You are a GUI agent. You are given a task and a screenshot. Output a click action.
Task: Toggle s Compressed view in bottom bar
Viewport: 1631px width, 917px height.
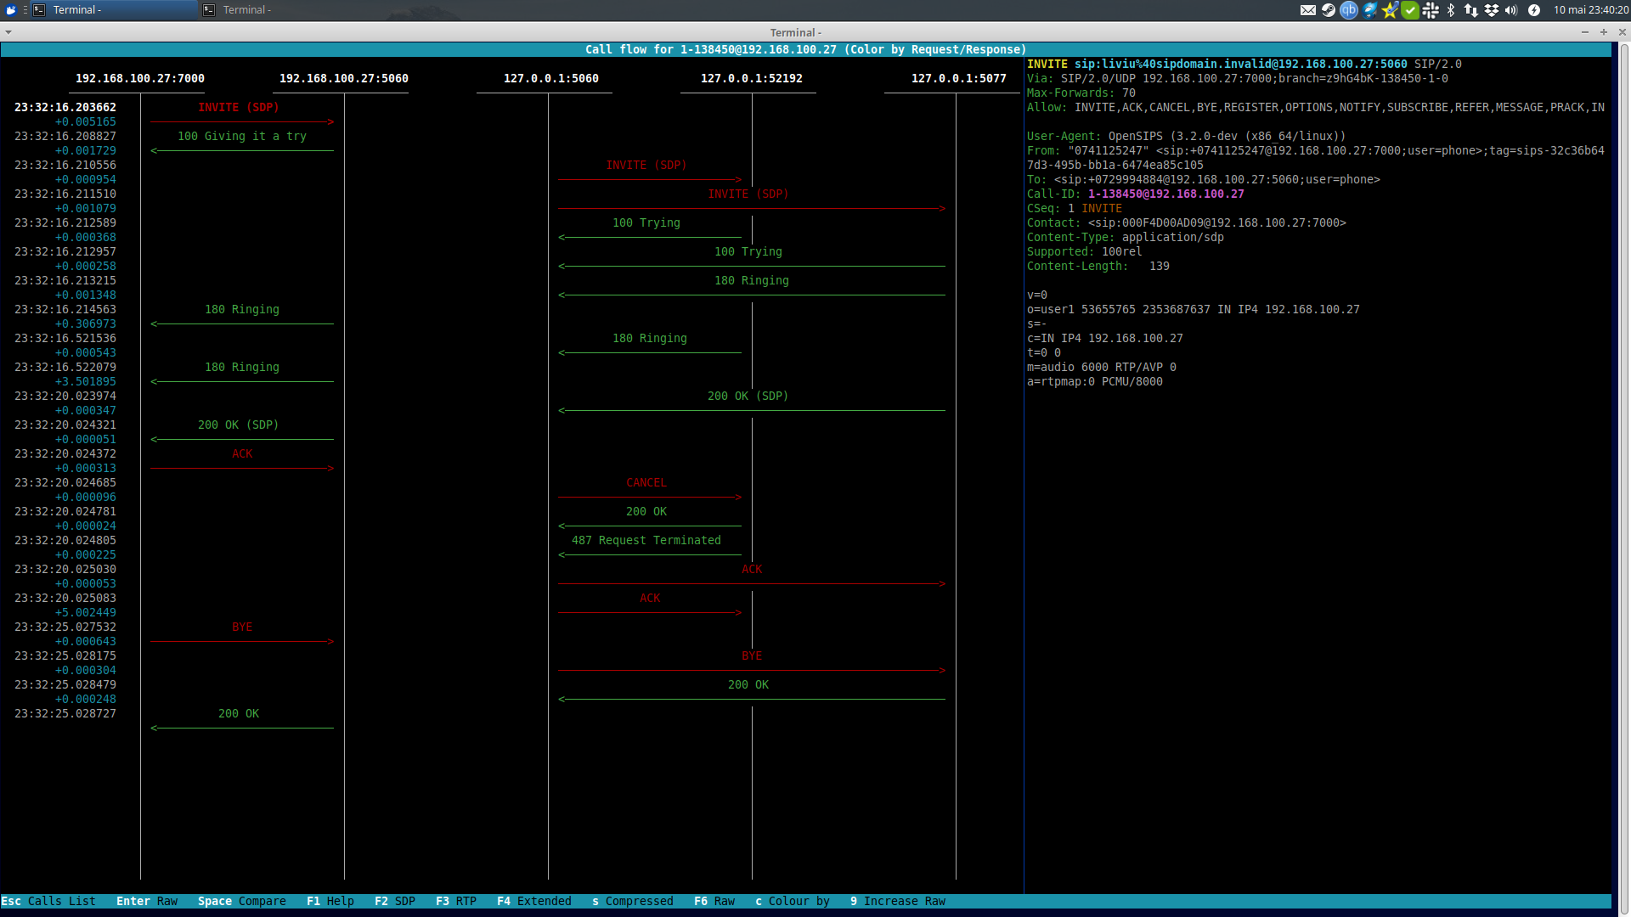633,901
